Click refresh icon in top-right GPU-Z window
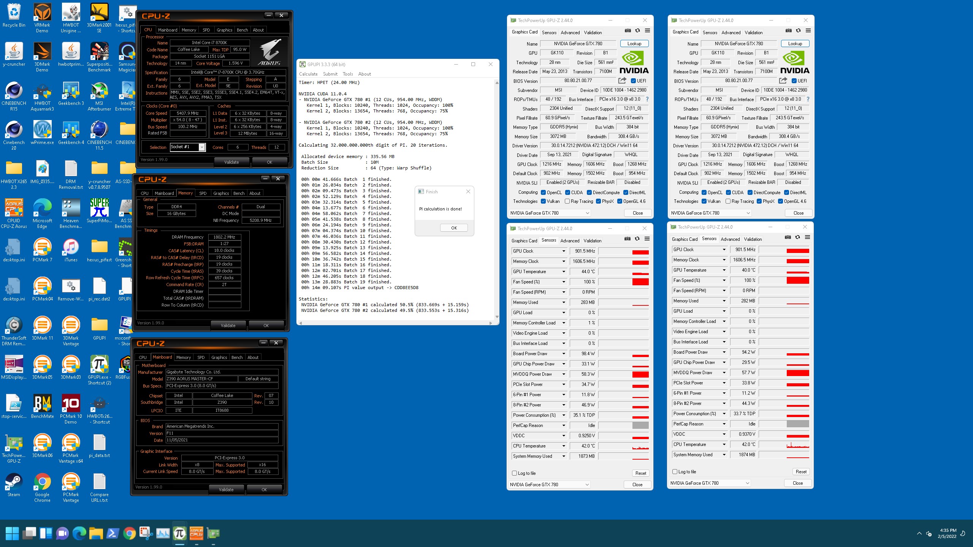 point(798,30)
